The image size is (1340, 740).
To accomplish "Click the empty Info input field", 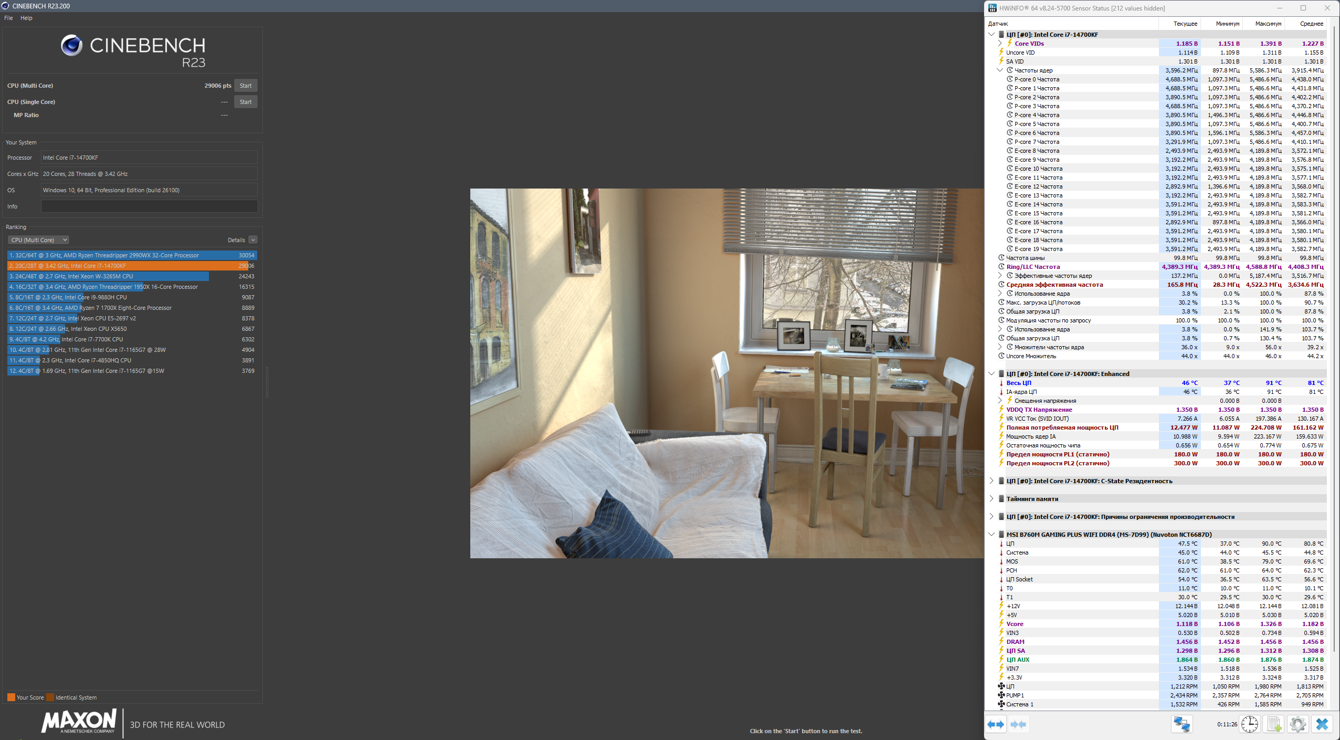I will 149,206.
